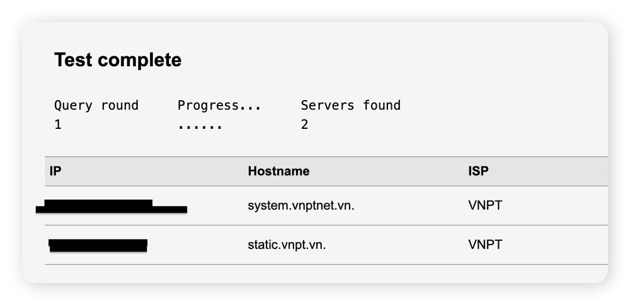The image size is (630, 305).
Task: Click VNPT in the static.vnpt.vn. row
Action: pos(485,245)
